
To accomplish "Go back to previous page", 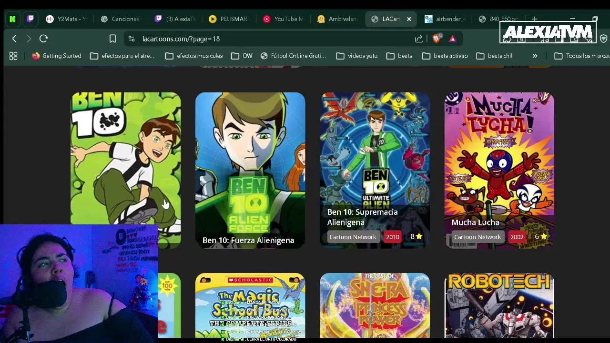I will 14,39.
